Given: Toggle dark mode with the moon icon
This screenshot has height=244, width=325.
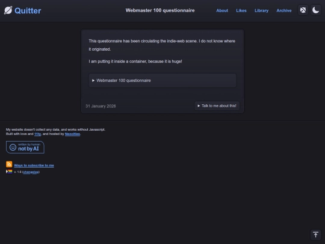Looking at the screenshot, I should pyautogui.click(x=315, y=10).
